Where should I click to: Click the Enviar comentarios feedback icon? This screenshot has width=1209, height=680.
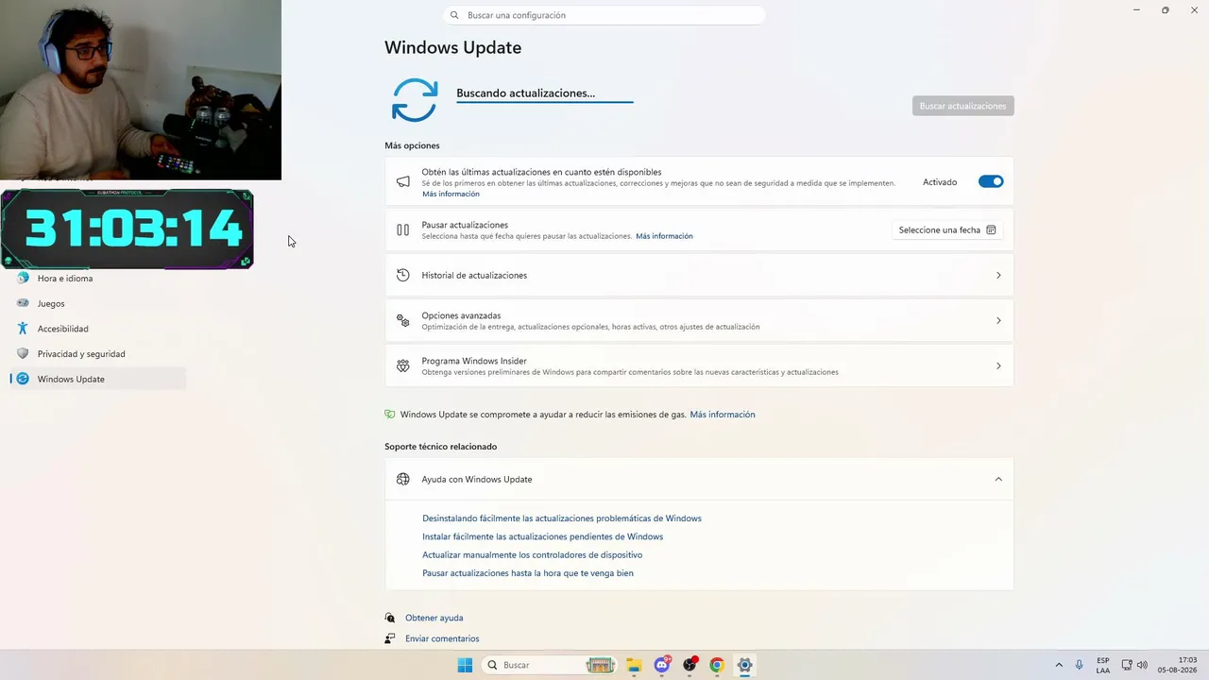tap(390, 638)
